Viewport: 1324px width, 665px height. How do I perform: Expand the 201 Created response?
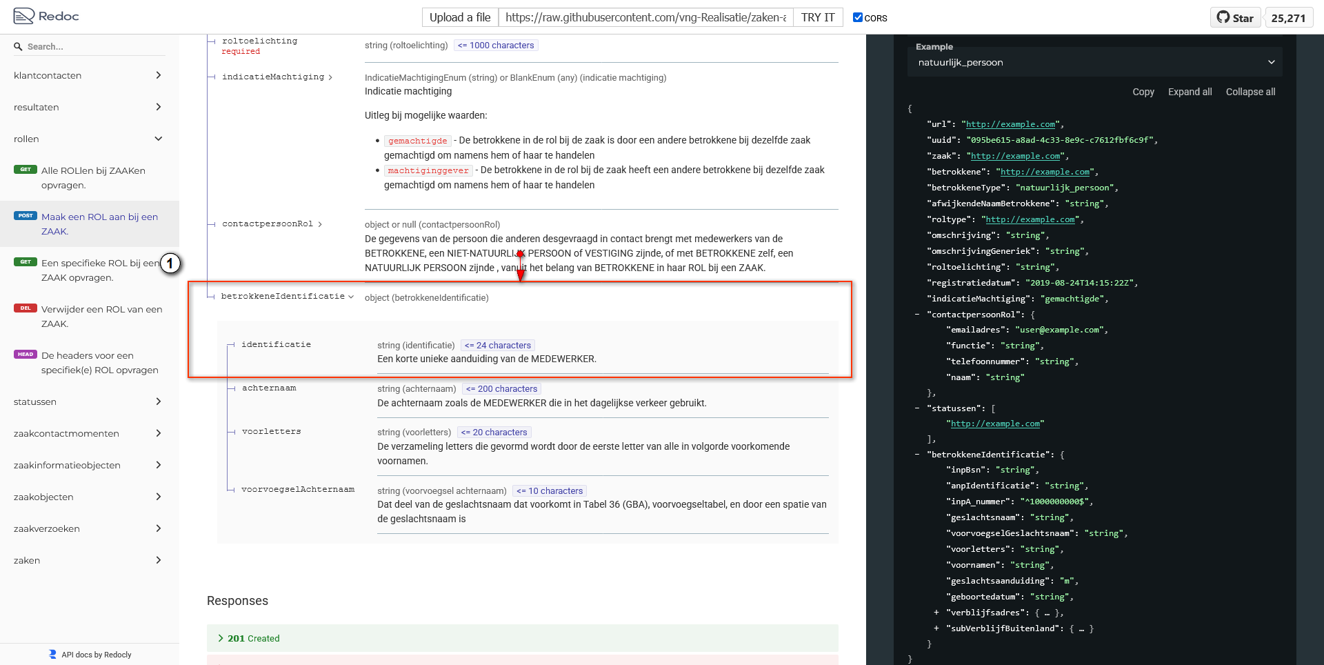[x=221, y=638]
